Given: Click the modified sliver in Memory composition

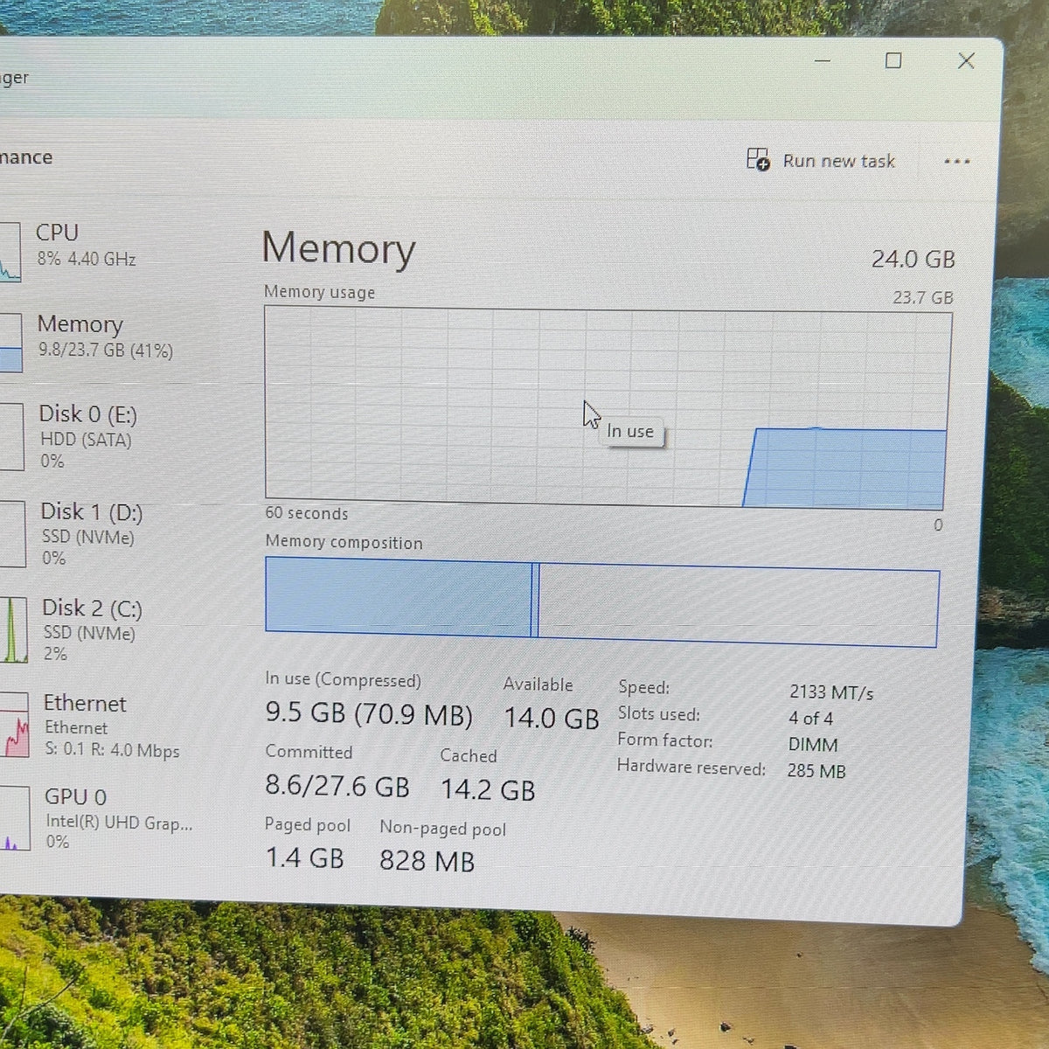Looking at the screenshot, I should (x=535, y=601).
